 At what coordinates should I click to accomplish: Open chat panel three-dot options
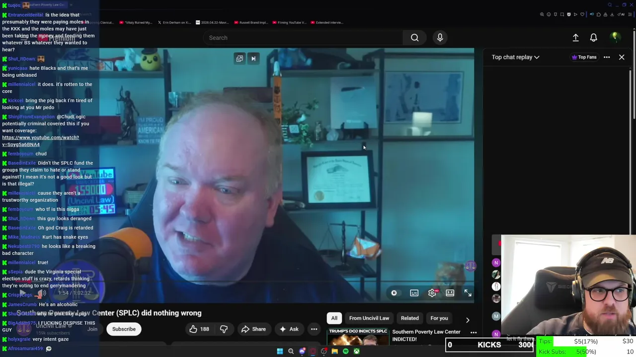(607, 57)
